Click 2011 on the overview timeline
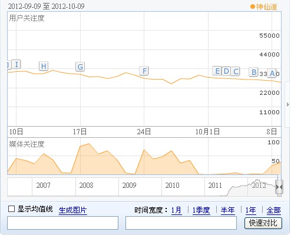The width and height of the screenshot is (291, 235). (215, 186)
